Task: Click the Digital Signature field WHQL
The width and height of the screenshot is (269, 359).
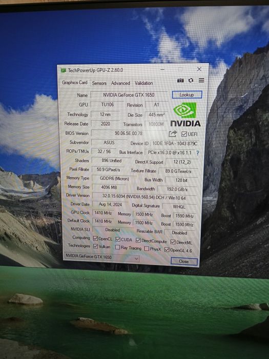Action: 179,207
